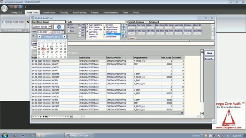Uncheck the Object Owner column
Screen dimensions: 246x138
(105, 27)
